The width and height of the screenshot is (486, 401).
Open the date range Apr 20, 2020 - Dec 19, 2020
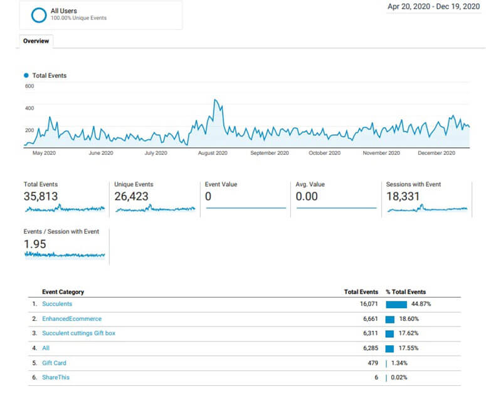coord(433,6)
